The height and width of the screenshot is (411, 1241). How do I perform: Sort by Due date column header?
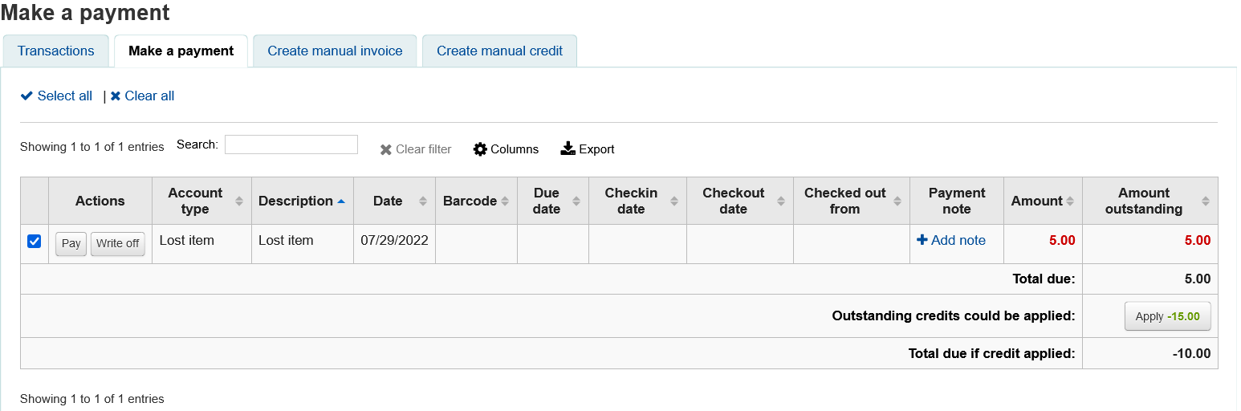pos(547,201)
